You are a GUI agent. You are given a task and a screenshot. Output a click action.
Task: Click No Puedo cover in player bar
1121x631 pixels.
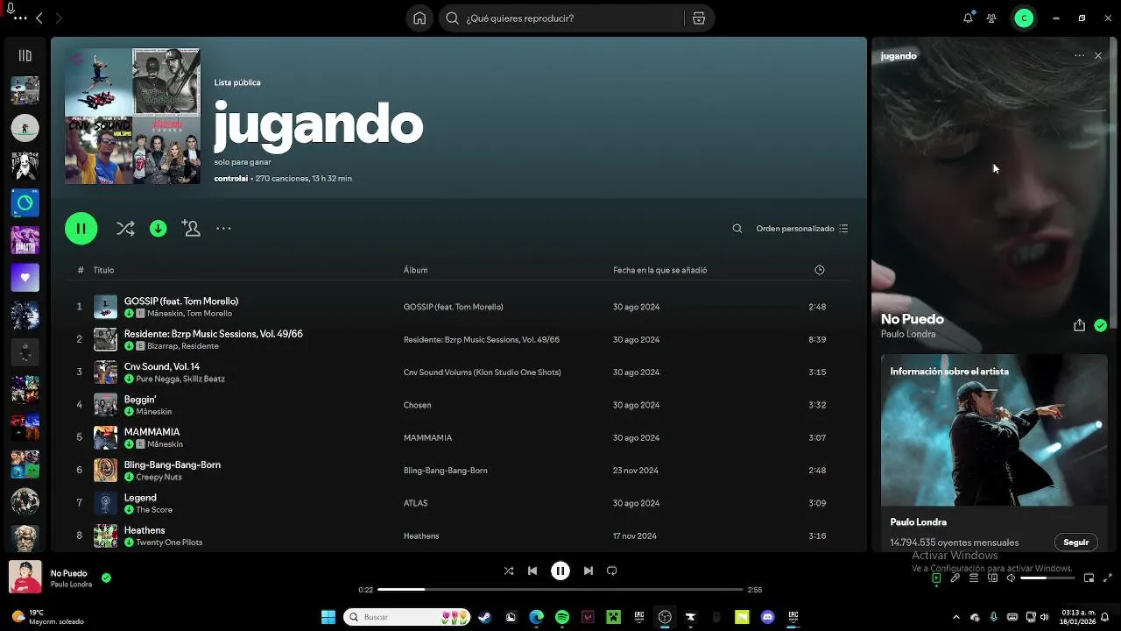pos(25,578)
